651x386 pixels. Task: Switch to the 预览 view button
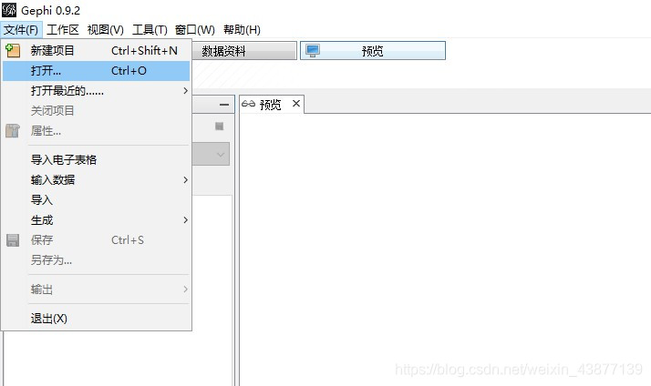pyautogui.click(x=373, y=51)
